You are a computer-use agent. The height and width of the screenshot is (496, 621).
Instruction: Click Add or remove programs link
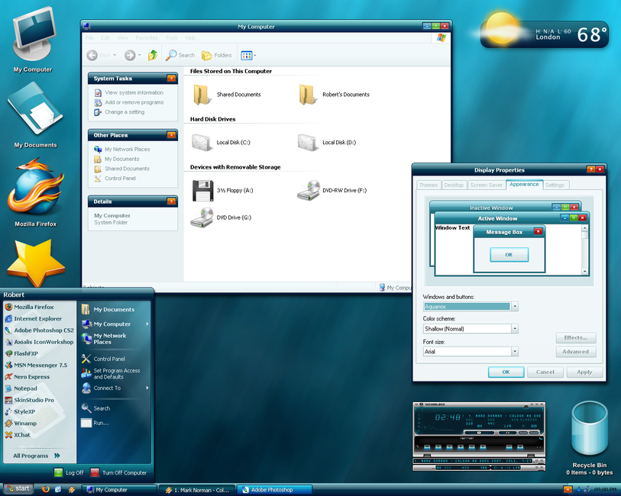[x=129, y=102]
